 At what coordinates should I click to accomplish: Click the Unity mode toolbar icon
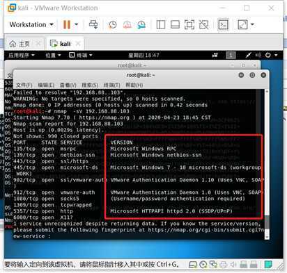click(x=203, y=24)
